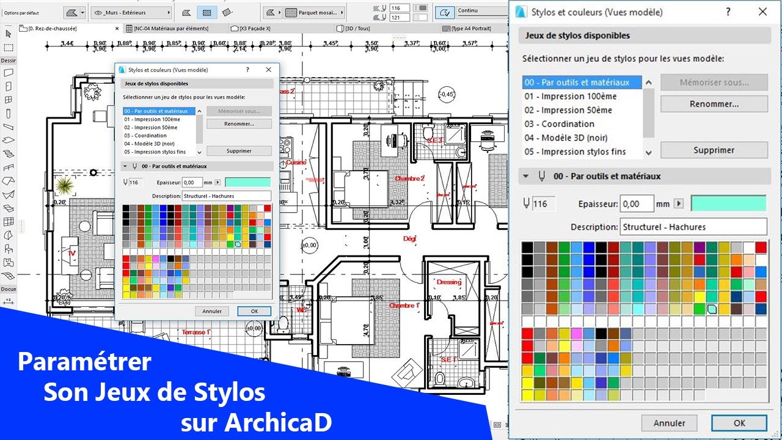Click Annuler in the small dialog
The height and width of the screenshot is (440, 782).
coord(212,311)
